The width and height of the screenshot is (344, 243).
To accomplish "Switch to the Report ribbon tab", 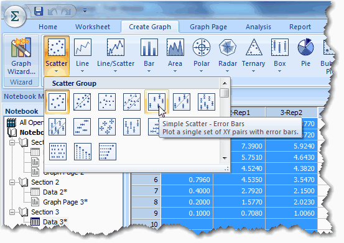I will 300,27.
